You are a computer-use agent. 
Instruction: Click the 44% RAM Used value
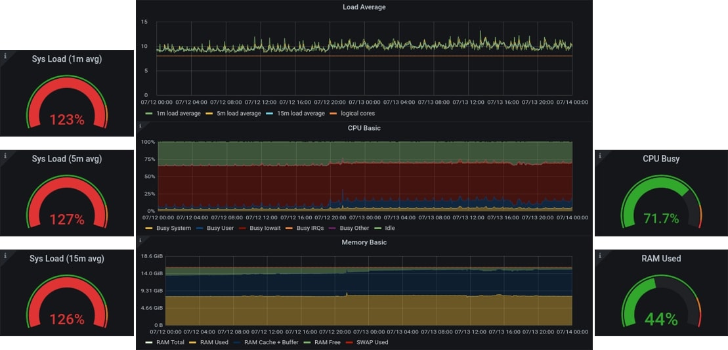point(661,319)
